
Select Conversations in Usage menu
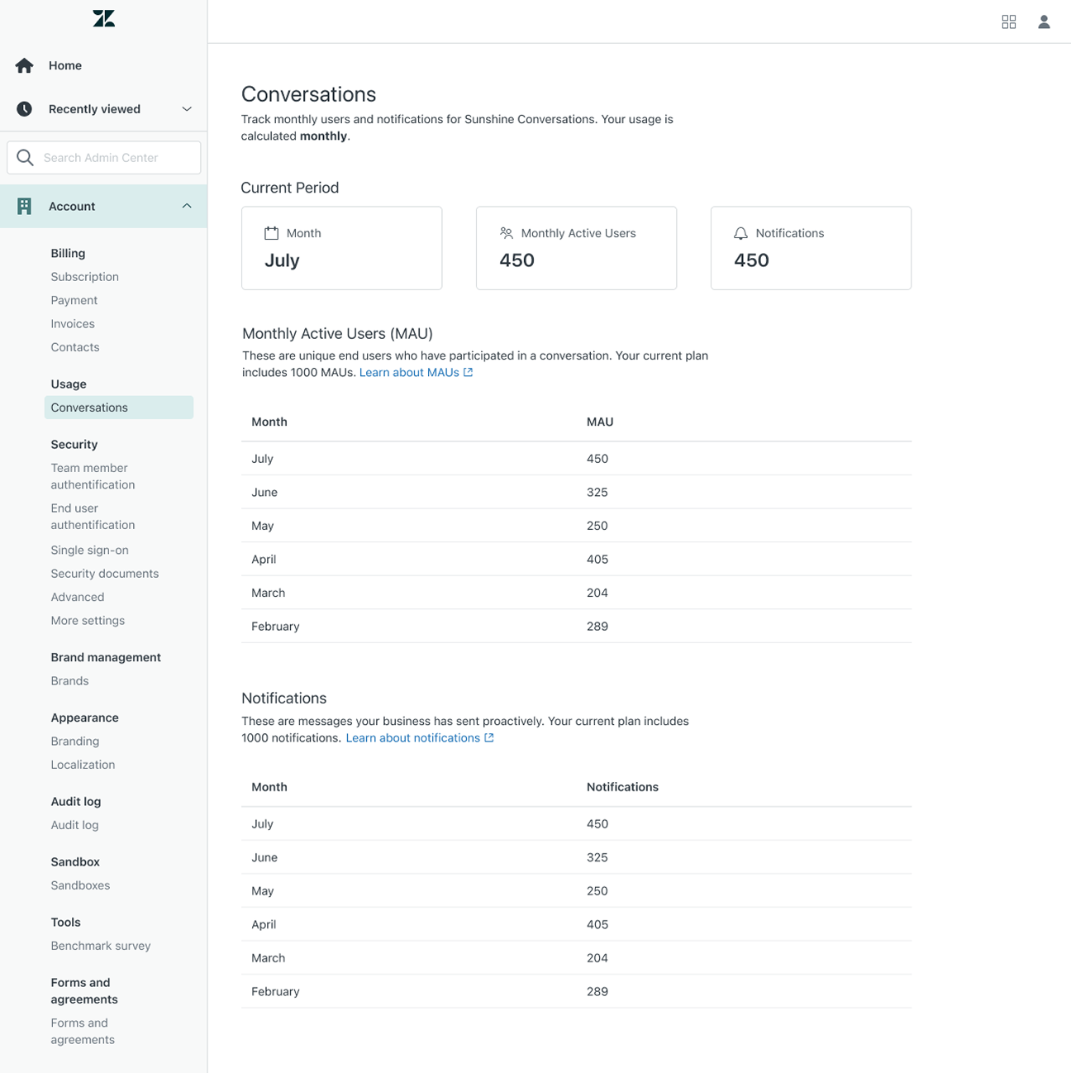[x=89, y=408]
